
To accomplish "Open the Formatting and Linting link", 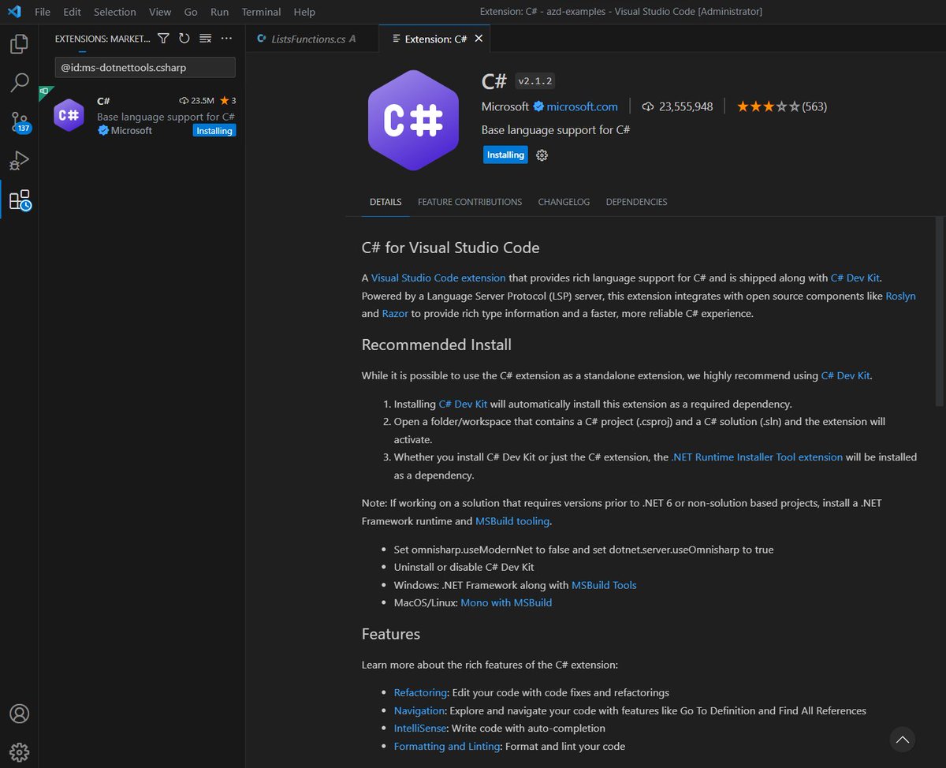I will tap(447, 746).
